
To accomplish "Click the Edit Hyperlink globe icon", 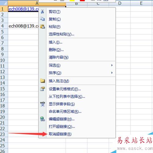I will coord(43,119).
